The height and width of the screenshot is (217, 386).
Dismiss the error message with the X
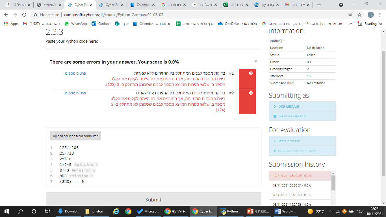pyautogui.click(x=255, y=61)
